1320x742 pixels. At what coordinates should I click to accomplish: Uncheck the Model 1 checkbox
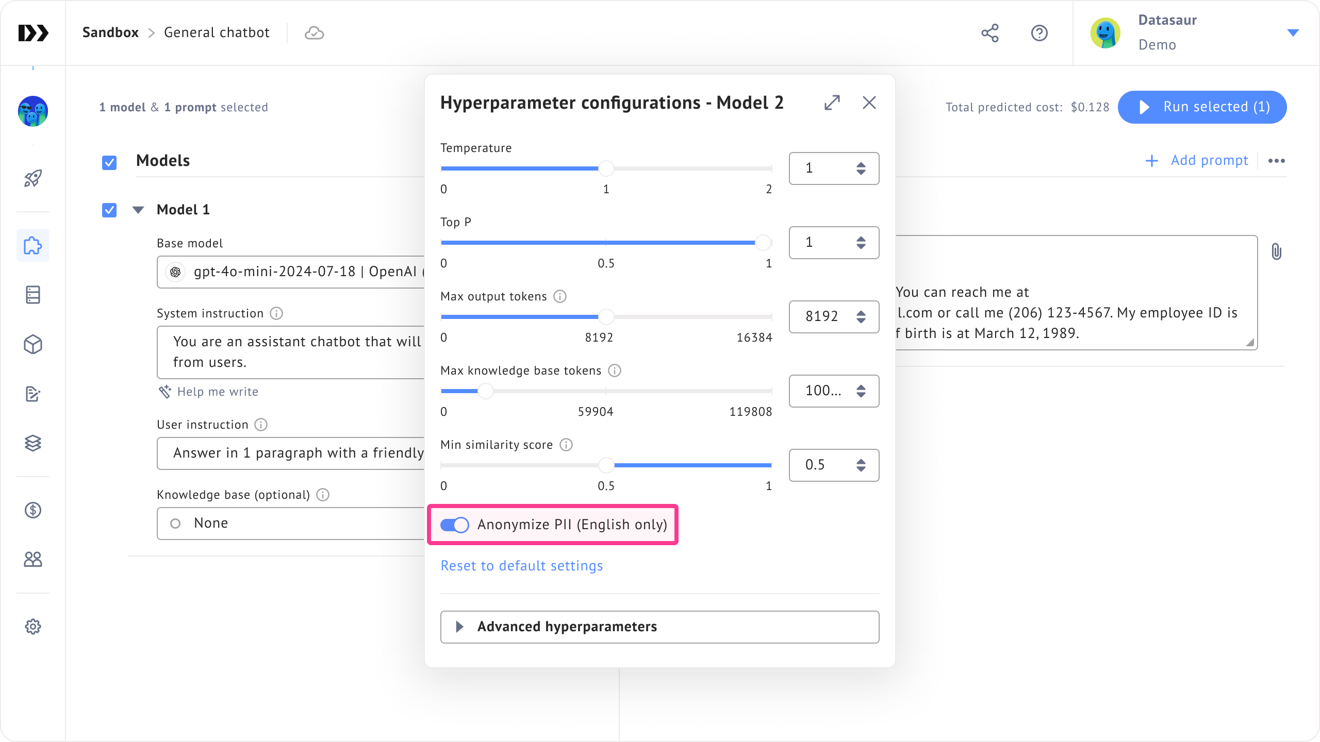coord(109,210)
